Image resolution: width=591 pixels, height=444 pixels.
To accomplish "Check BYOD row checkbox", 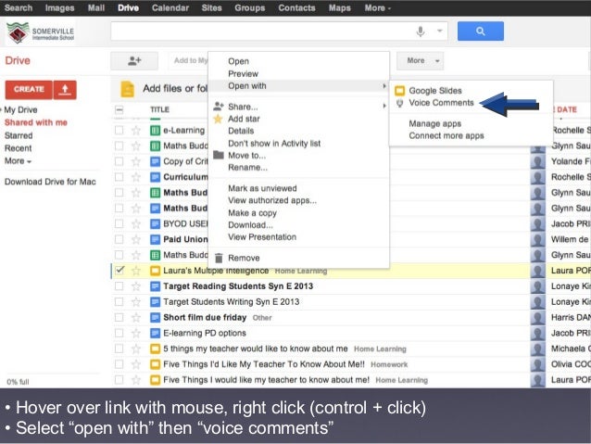I will point(119,223).
